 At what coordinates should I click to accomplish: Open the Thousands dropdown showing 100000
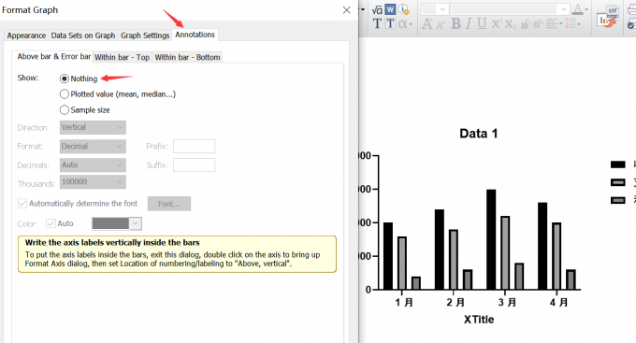[93, 182]
